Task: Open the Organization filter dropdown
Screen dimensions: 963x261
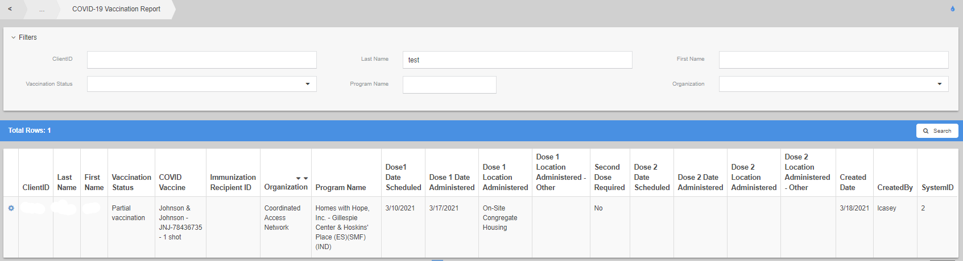Action: coord(833,84)
